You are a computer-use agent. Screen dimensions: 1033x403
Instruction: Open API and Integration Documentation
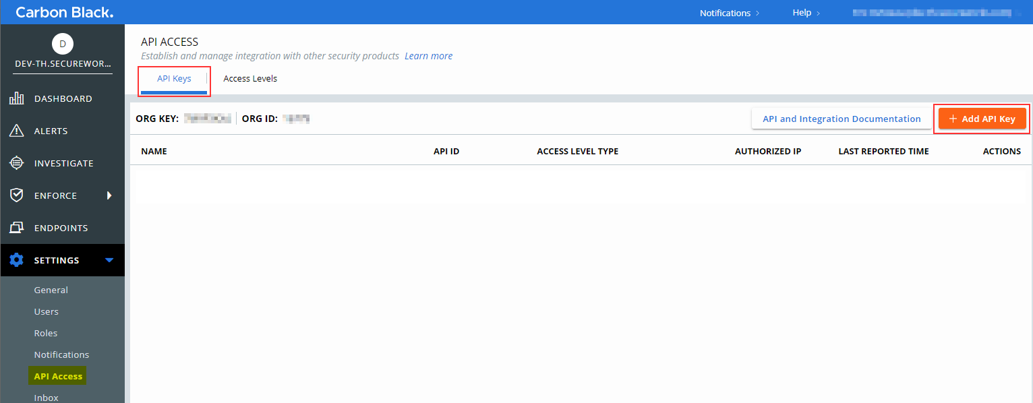click(x=842, y=119)
